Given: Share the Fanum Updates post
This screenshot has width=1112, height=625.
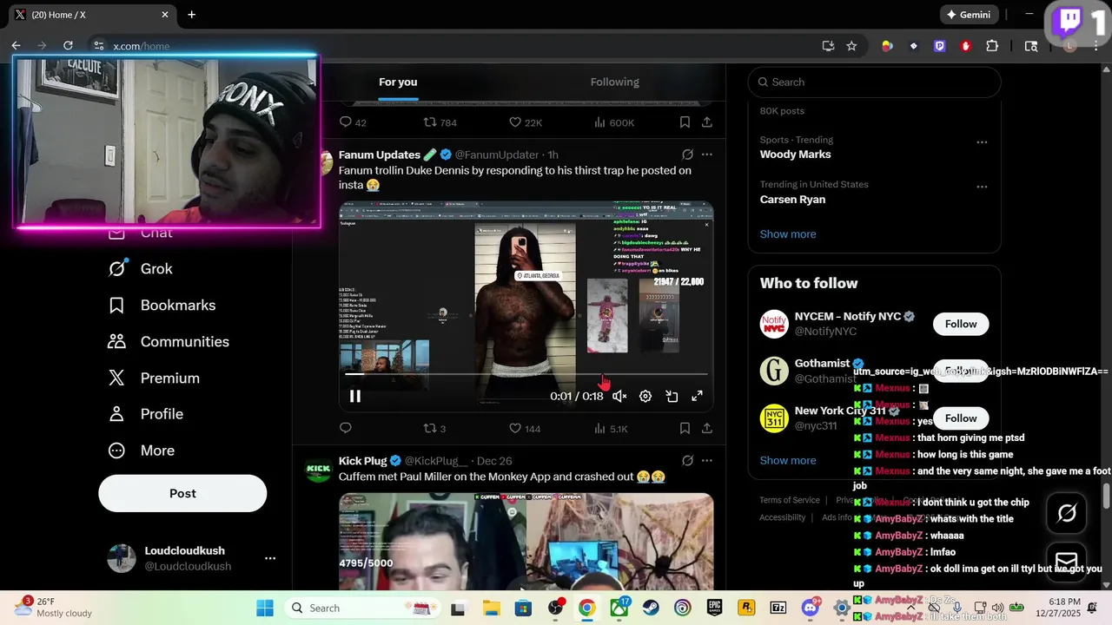Looking at the screenshot, I should pyautogui.click(x=707, y=428).
